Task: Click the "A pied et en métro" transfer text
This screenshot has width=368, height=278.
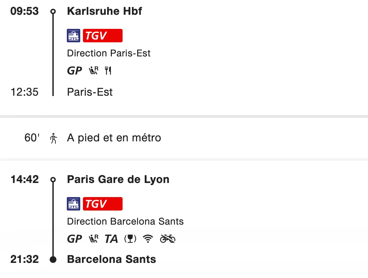Action: point(114,138)
